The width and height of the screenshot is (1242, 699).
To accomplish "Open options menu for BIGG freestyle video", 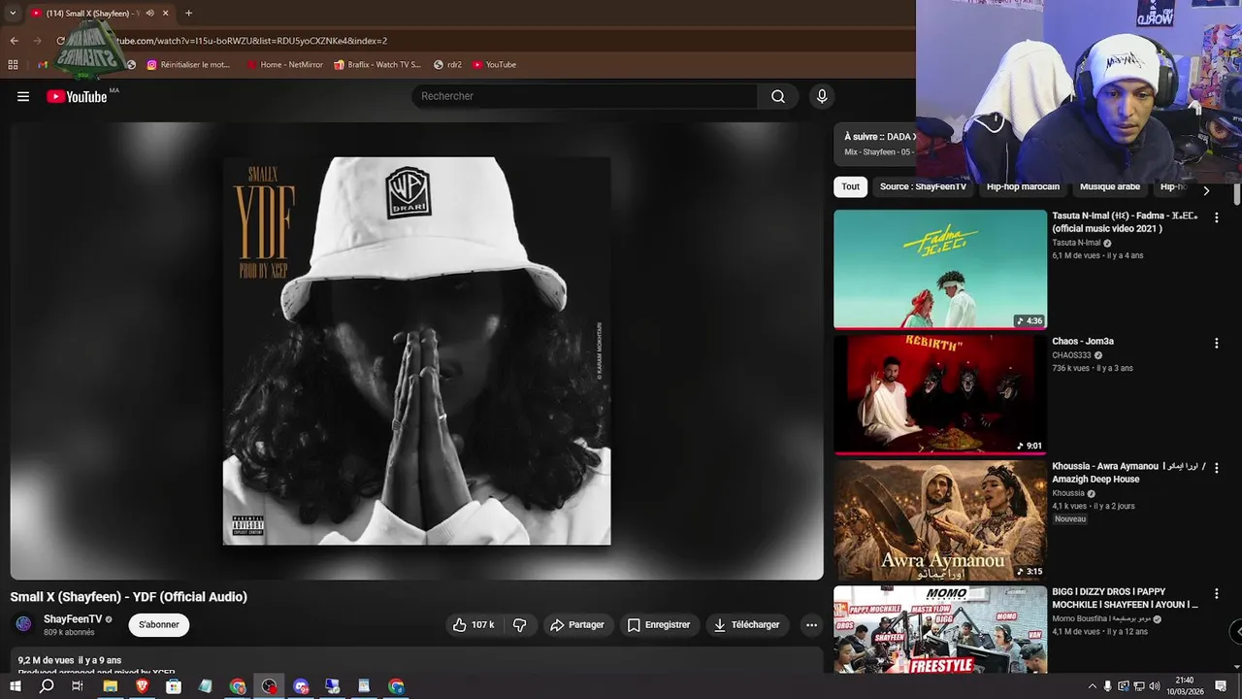I will coord(1216,594).
